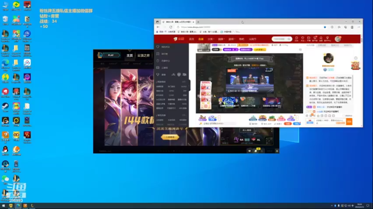Click the floating festival promo icon
The width and height of the screenshot is (373, 209).
(355, 65)
